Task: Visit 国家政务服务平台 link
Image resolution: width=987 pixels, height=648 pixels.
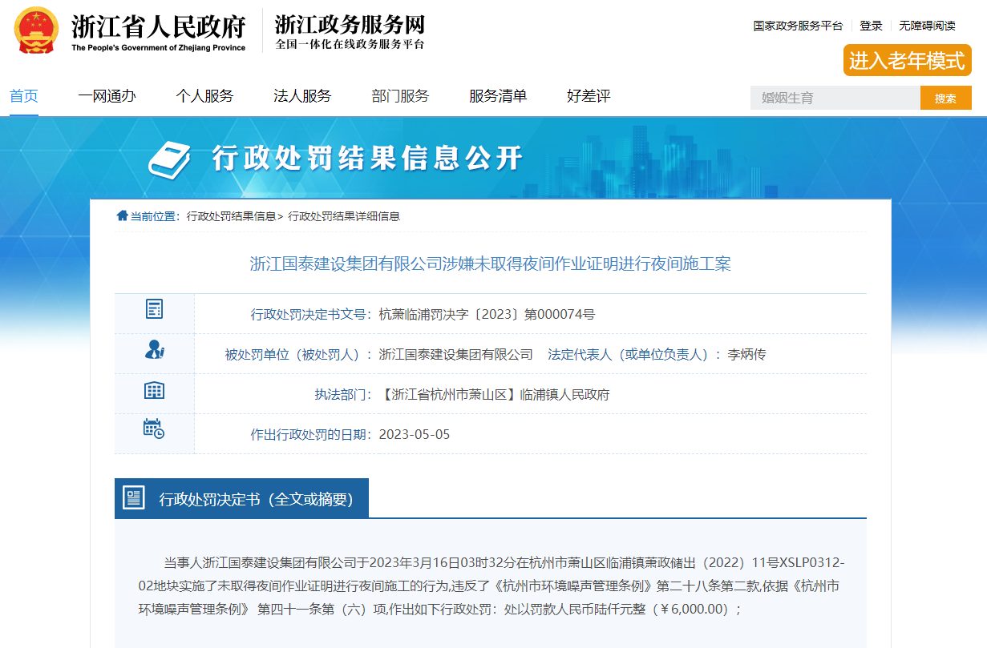Action: (797, 25)
